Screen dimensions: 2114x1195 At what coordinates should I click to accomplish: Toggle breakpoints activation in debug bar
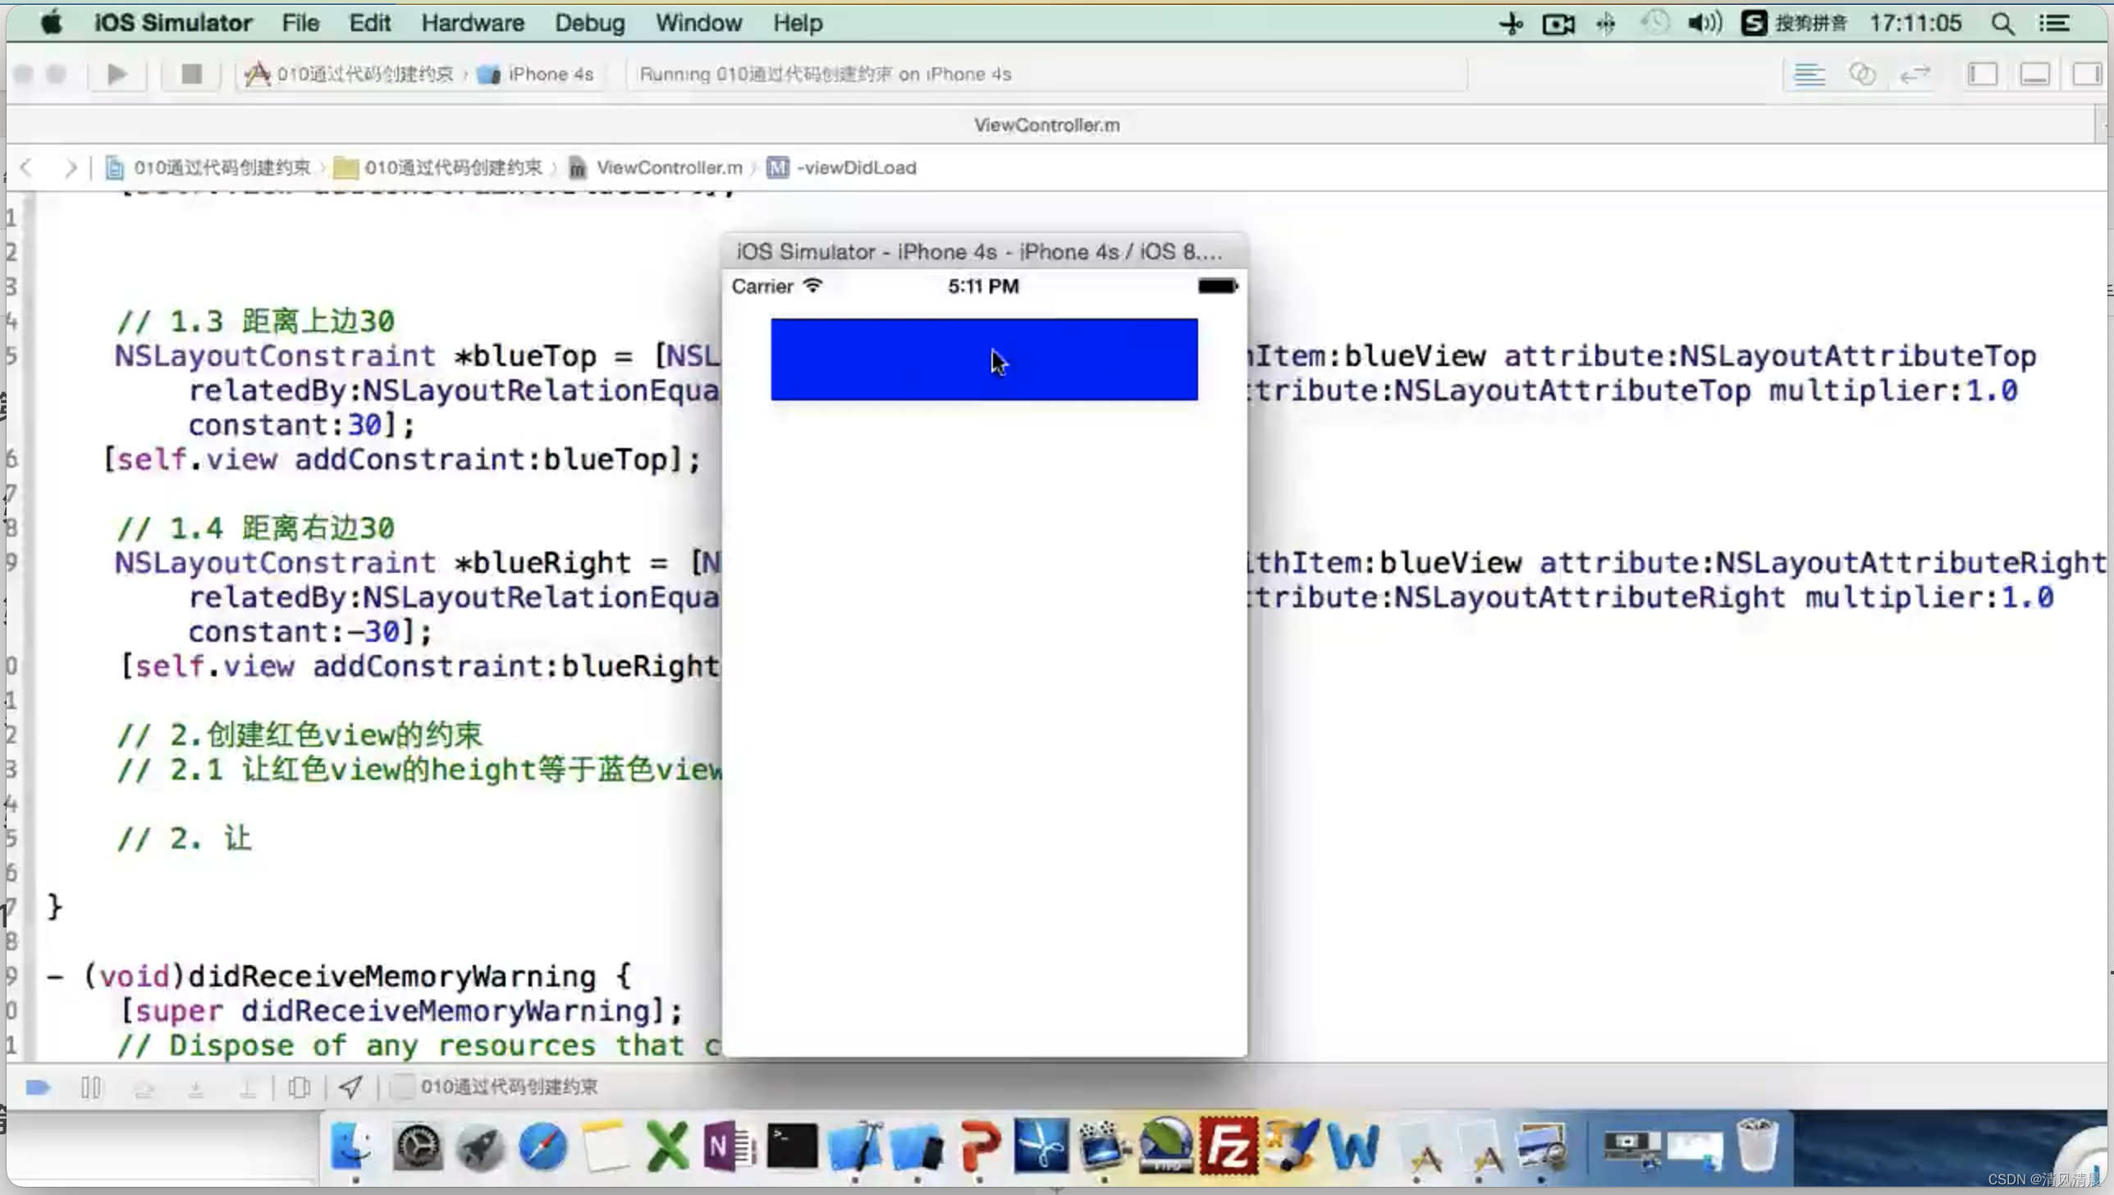[x=38, y=1087]
